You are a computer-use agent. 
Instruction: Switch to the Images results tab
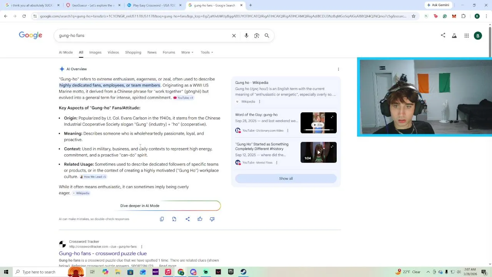95,52
